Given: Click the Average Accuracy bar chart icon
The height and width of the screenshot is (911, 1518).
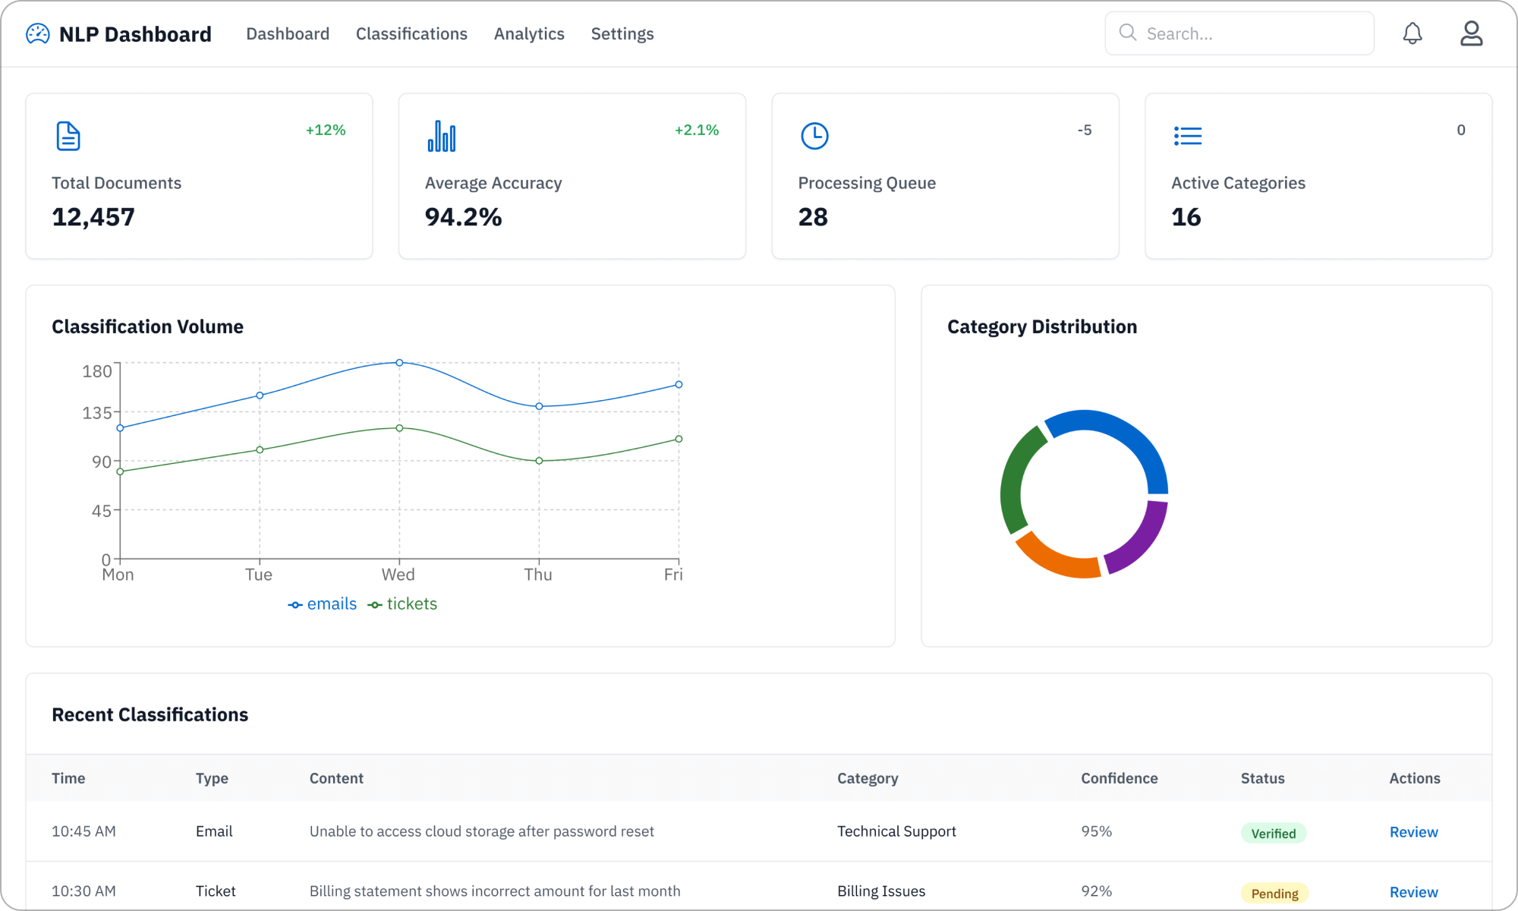Looking at the screenshot, I should [x=442, y=136].
